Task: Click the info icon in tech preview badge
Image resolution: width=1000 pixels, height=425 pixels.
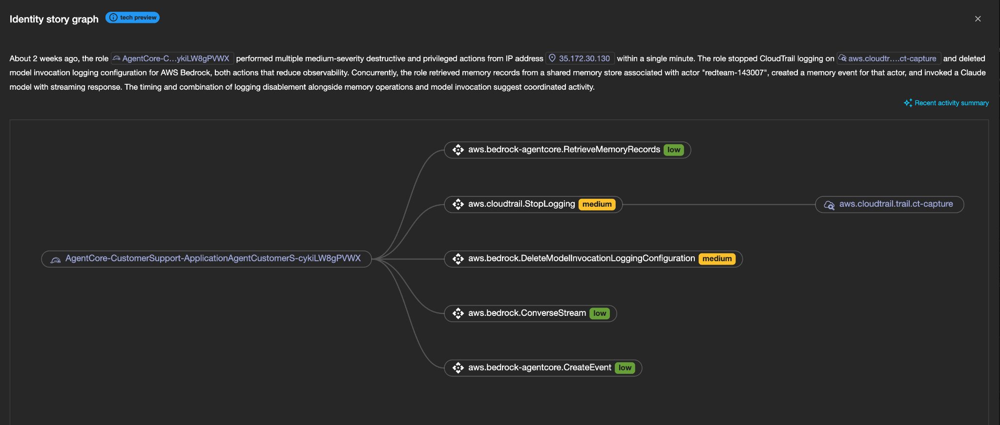Action: [113, 18]
